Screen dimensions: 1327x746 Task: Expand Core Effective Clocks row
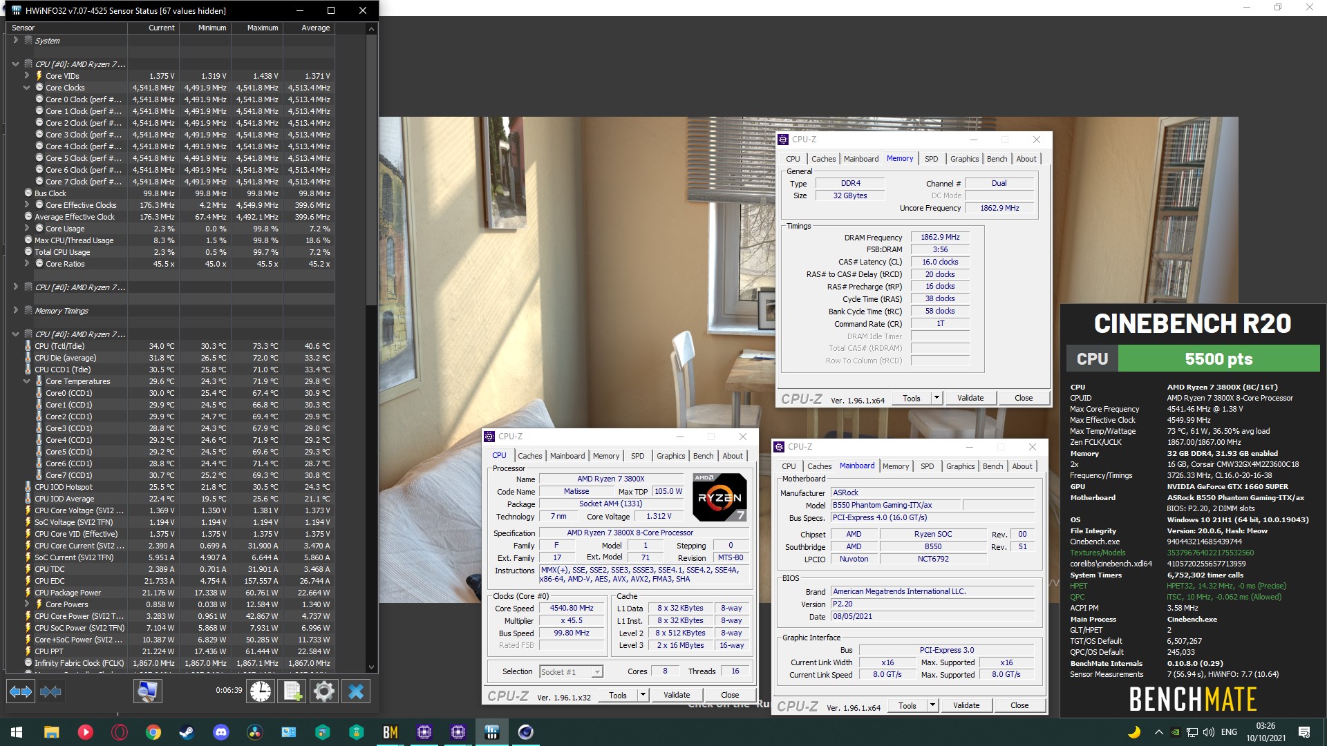point(26,205)
